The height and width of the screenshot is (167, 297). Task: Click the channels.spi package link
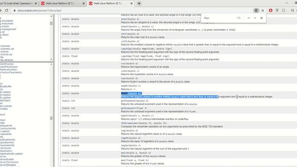(7, 49)
